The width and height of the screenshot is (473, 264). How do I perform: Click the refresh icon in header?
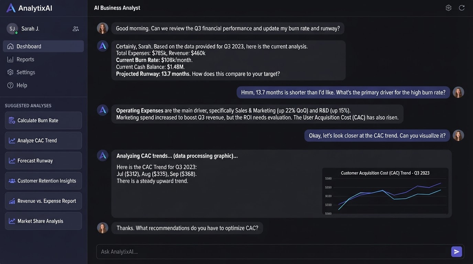click(x=462, y=8)
